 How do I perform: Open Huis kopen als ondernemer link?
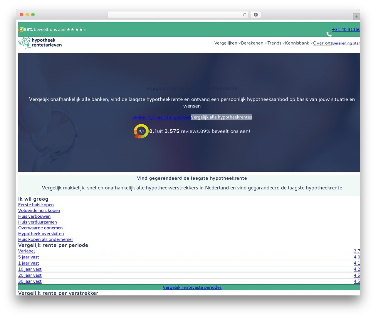pos(46,239)
